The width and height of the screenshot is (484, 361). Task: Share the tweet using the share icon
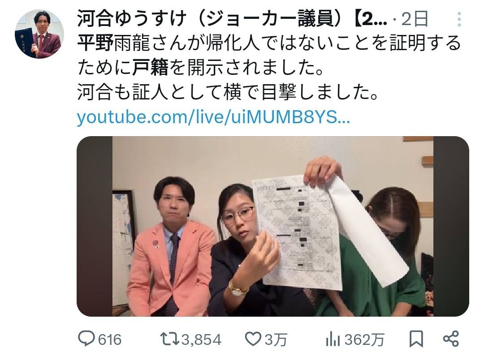(x=451, y=339)
